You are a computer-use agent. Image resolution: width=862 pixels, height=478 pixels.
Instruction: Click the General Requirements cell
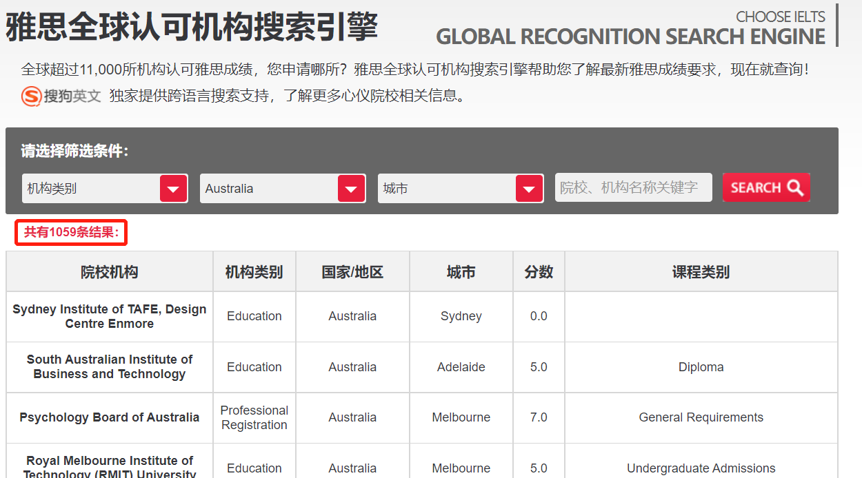(701, 417)
